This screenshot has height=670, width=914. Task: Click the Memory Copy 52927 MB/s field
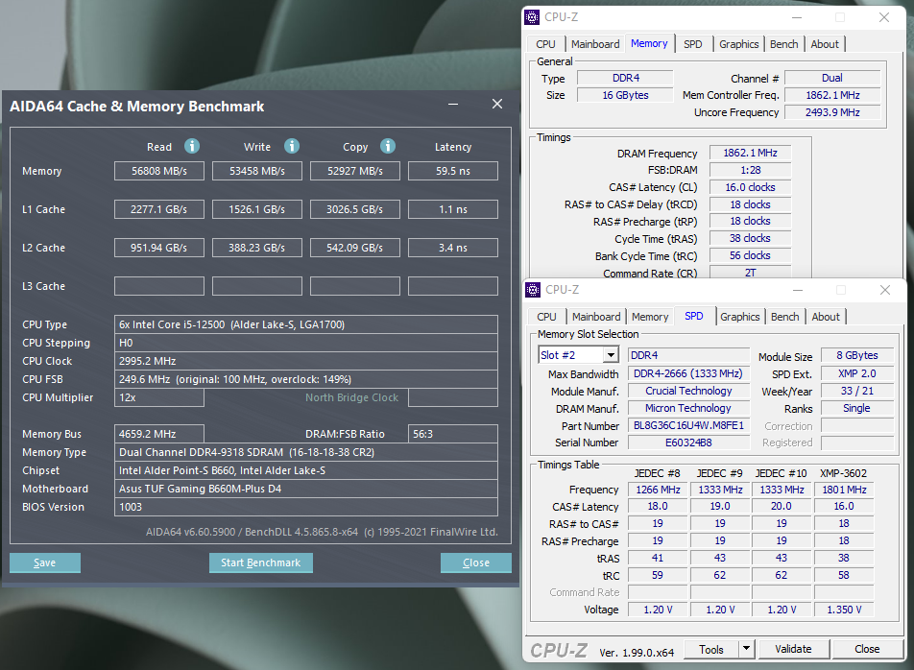(355, 171)
